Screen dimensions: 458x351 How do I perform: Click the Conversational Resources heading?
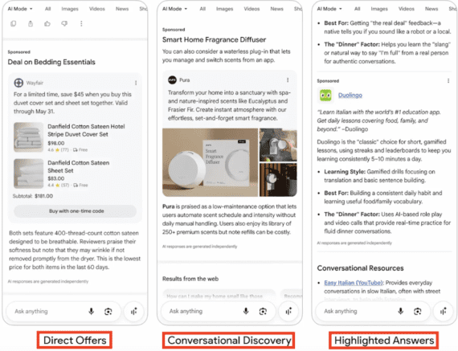(x=360, y=268)
